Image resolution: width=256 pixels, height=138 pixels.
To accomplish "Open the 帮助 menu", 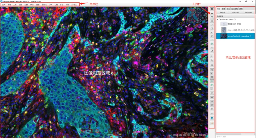I will [x=67, y=5].
